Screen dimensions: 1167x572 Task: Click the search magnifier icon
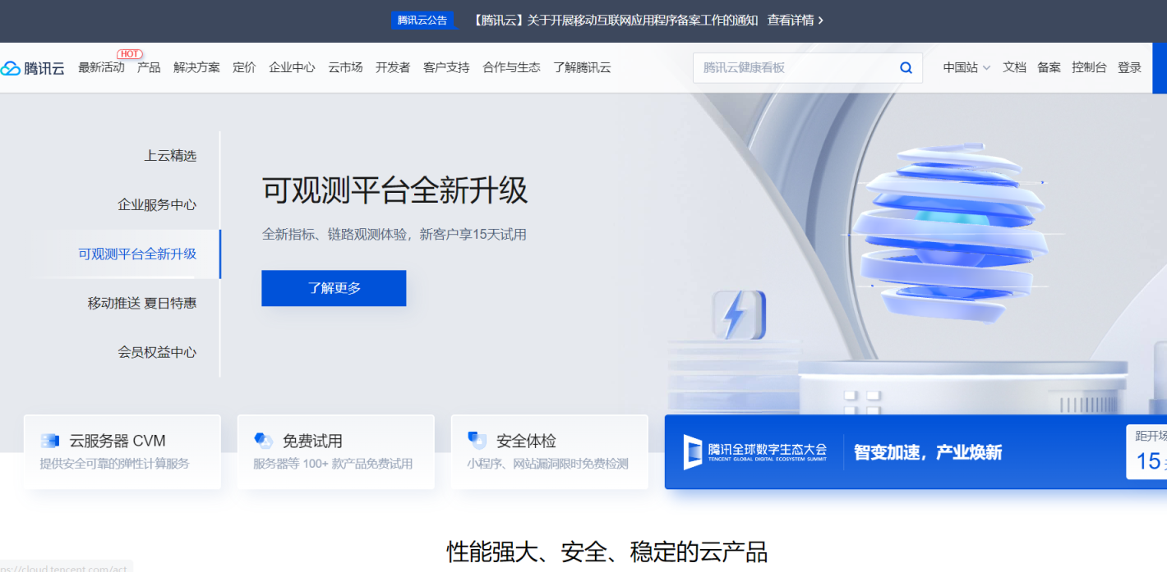click(x=906, y=67)
